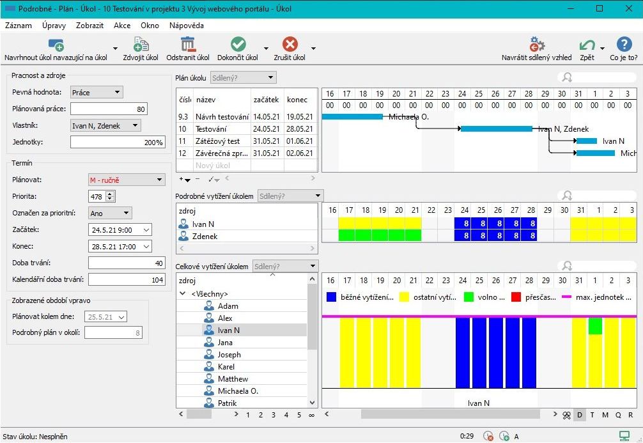This screenshot has width=643, height=443.
Task: Click Navrhnout úkol navazující na úkol icon
Action: pyautogui.click(x=56, y=44)
